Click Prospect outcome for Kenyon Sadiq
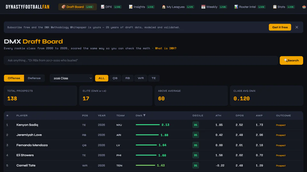This screenshot has width=307, height=172. pos(281,125)
